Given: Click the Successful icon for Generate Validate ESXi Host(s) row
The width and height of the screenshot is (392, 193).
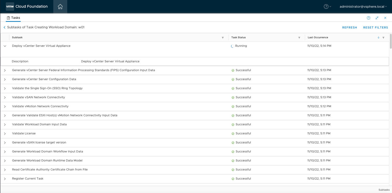Looking at the screenshot, I should [233, 115].
